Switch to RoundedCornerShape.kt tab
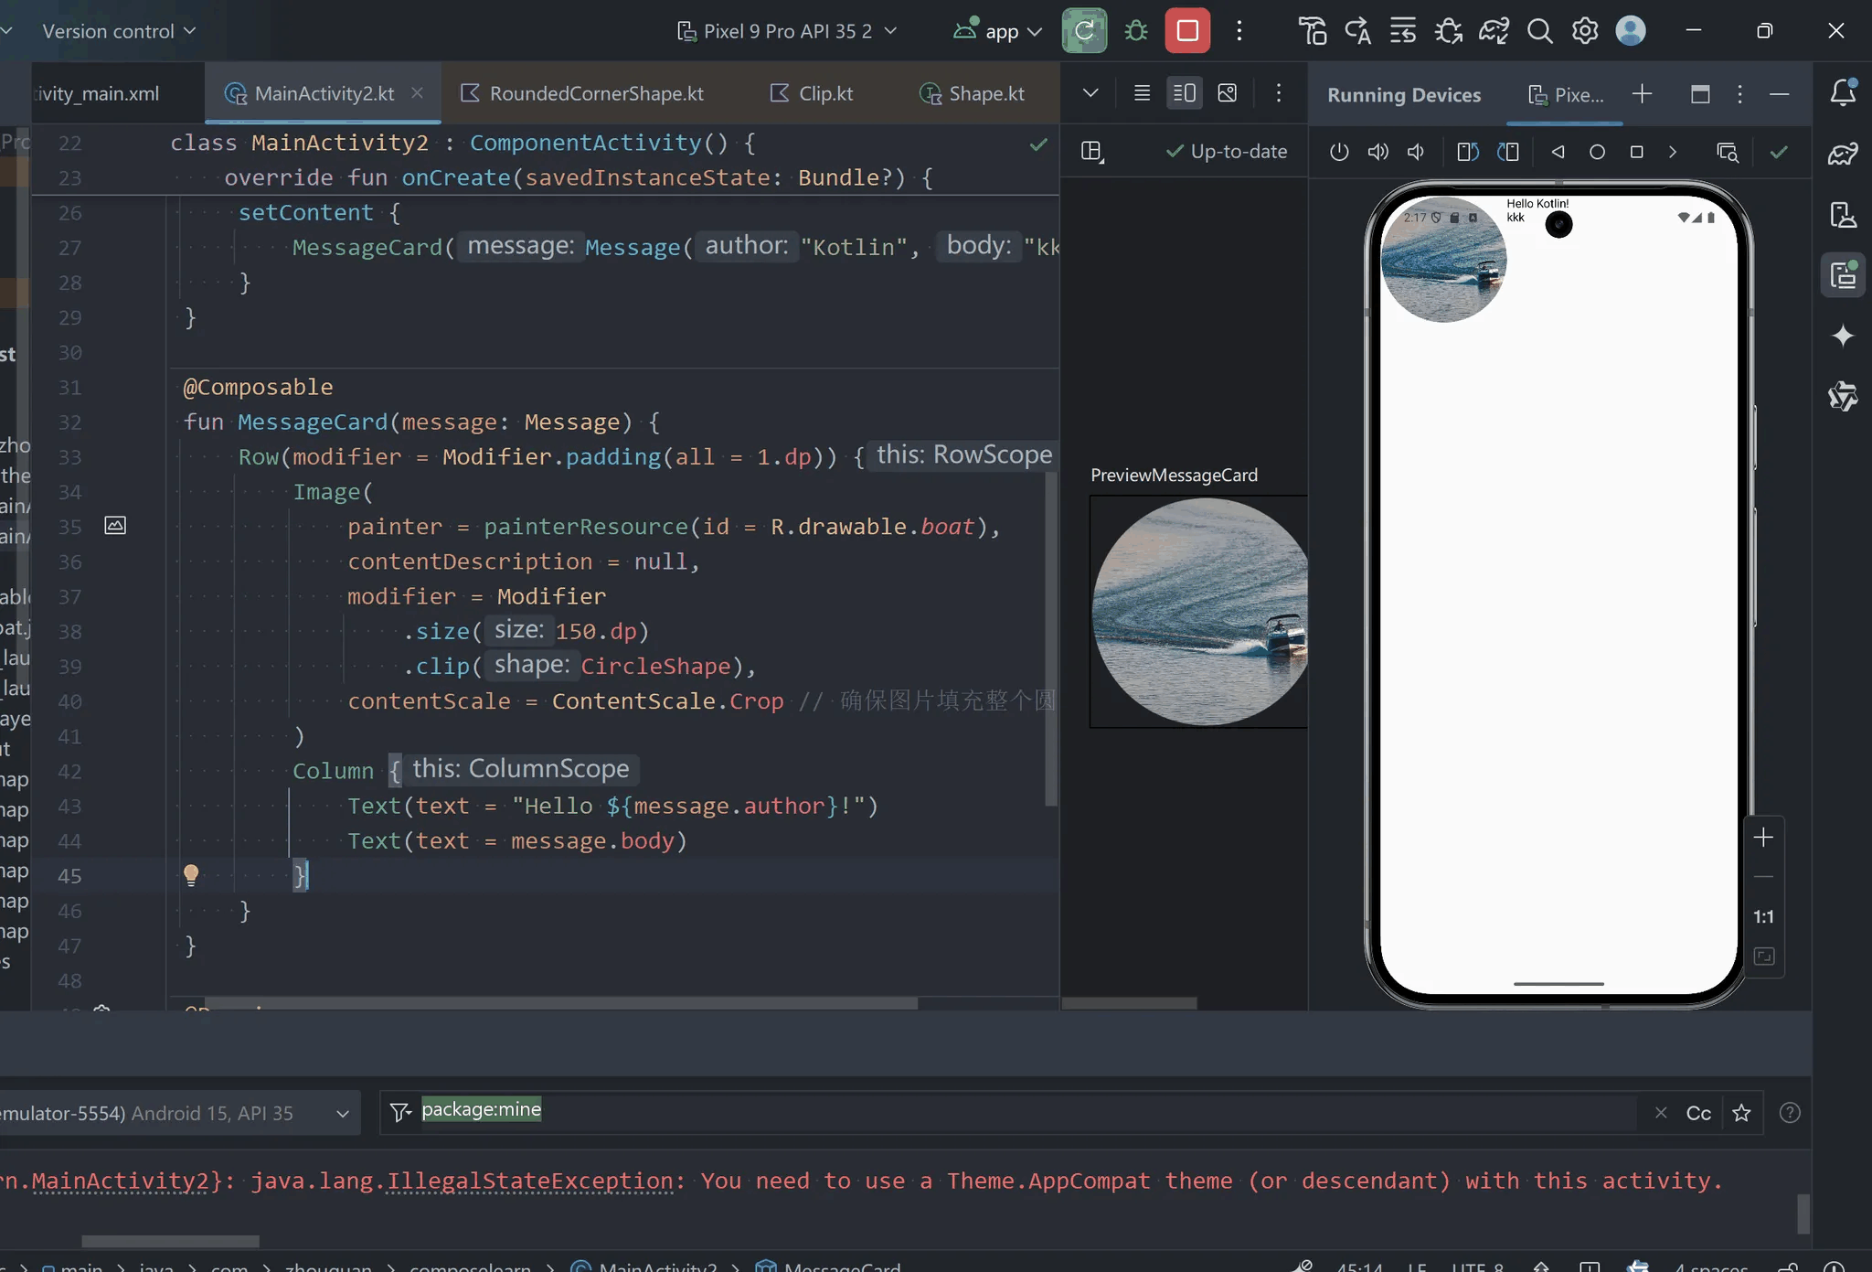This screenshot has width=1872, height=1272. pos(596,93)
